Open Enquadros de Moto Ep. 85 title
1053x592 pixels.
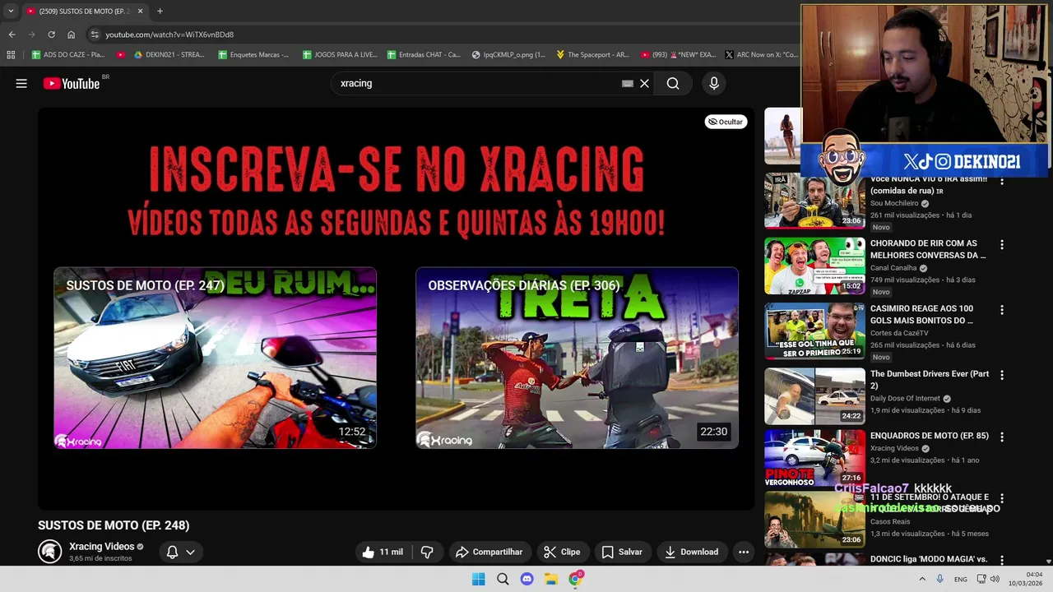[930, 436]
